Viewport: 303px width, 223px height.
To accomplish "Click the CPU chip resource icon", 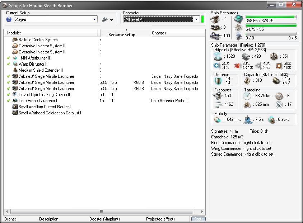I will (x=238, y=19).
